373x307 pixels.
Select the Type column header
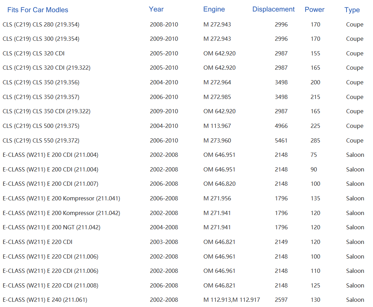tap(352, 10)
